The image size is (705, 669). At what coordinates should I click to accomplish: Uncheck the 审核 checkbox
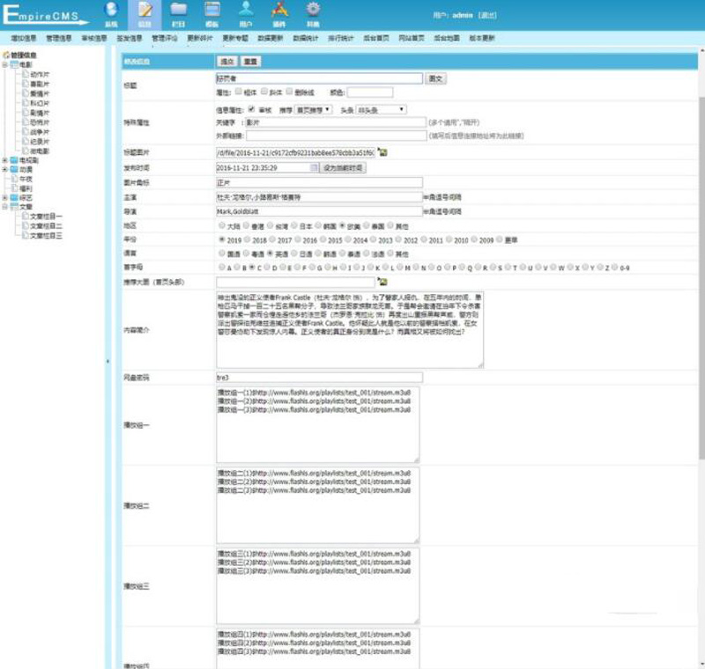pyautogui.click(x=252, y=109)
